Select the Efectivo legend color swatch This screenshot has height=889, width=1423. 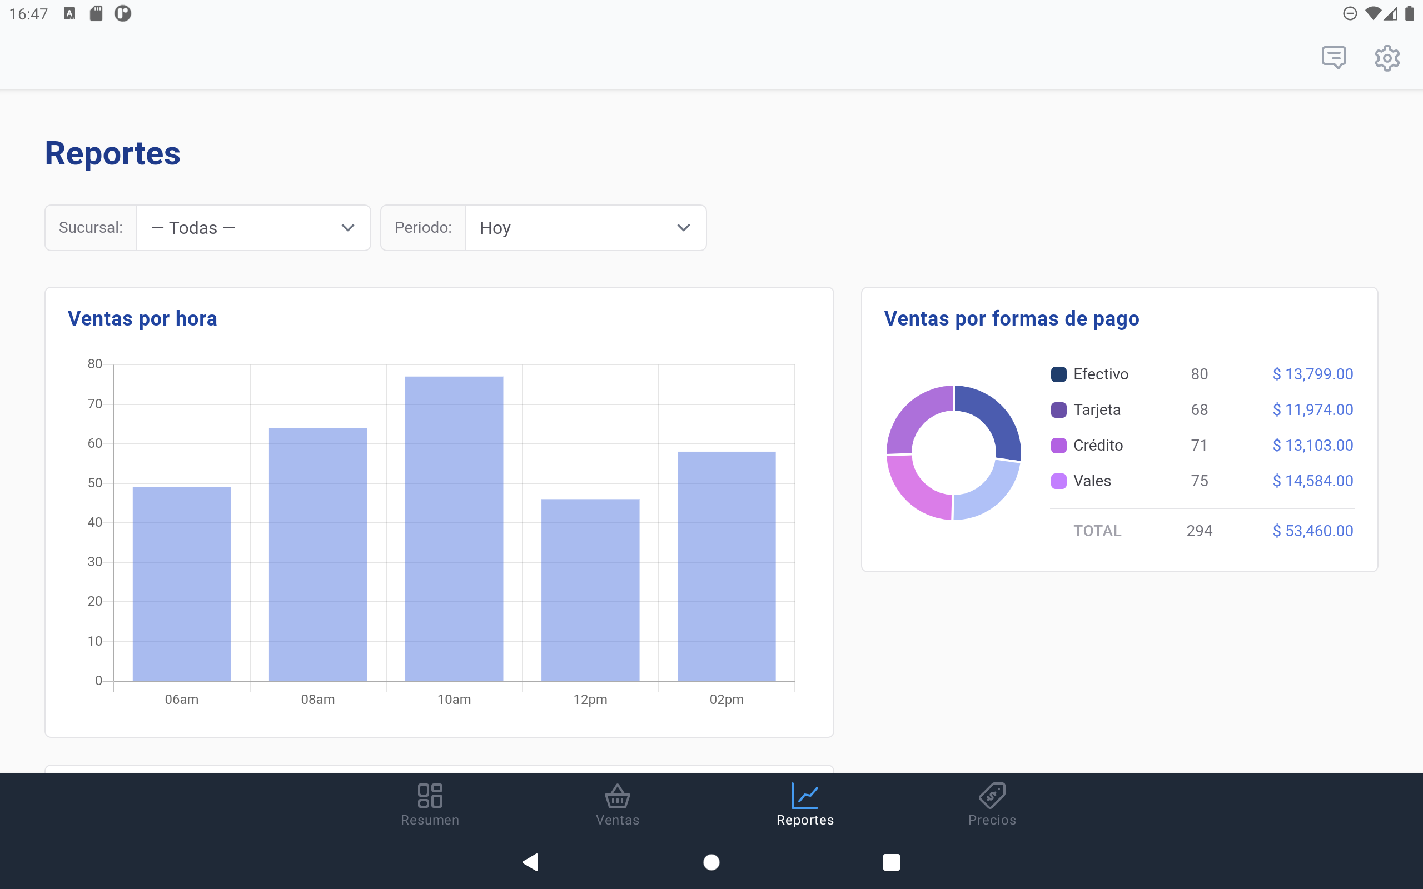tap(1058, 374)
